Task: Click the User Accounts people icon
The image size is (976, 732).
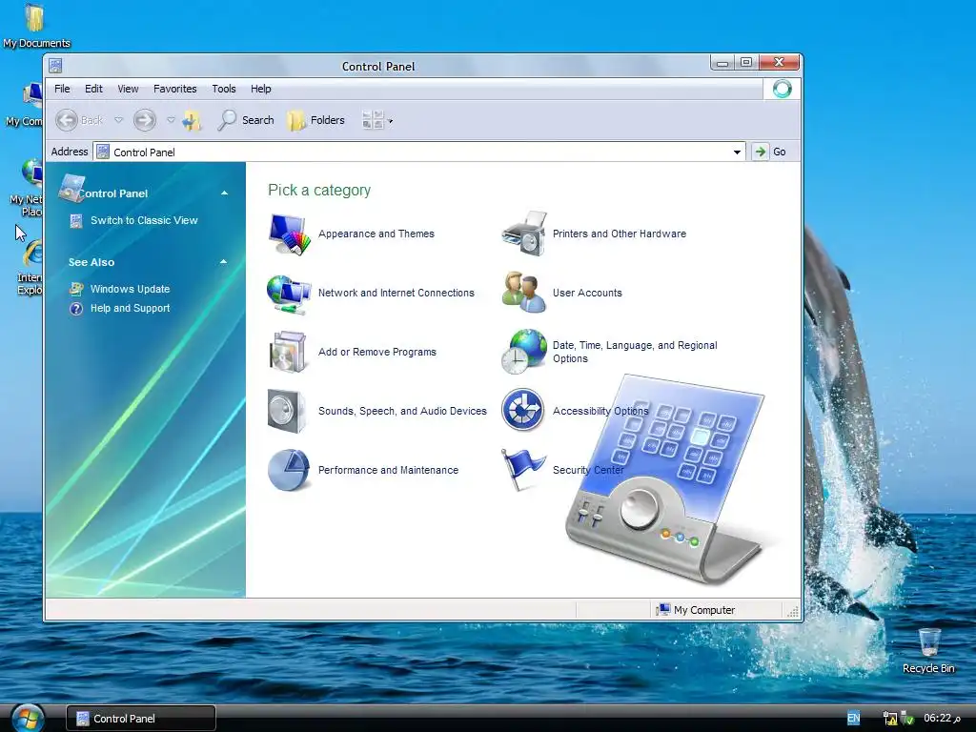Action: coord(523,293)
